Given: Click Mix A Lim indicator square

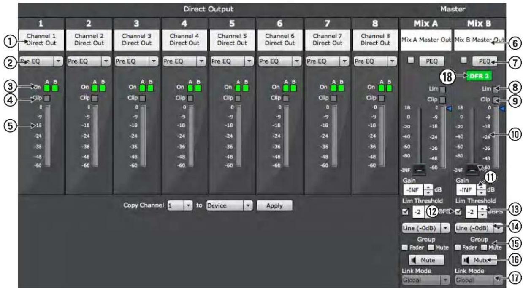Looking at the screenshot, I should click(443, 89).
